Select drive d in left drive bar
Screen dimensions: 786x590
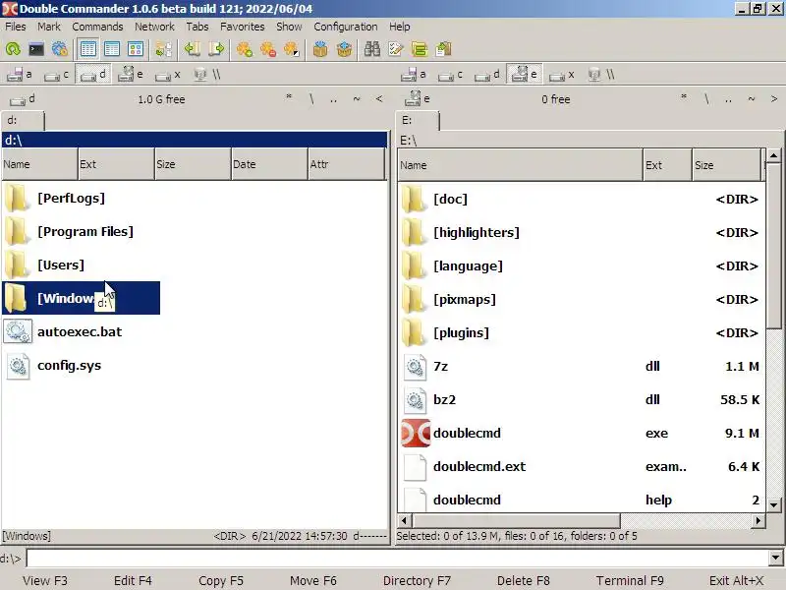(93, 75)
